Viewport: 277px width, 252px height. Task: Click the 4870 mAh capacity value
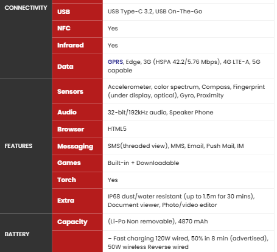click(x=193, y=222)
